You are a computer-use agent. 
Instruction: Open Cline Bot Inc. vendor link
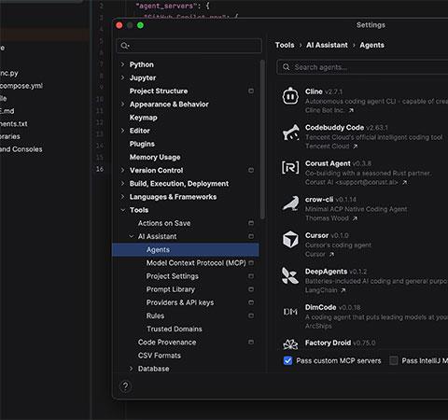[325, 110]
